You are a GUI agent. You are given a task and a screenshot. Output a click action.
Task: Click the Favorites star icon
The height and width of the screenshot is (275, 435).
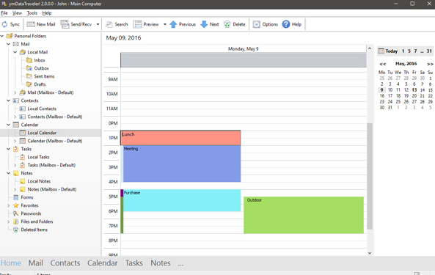tap(16, 205)
